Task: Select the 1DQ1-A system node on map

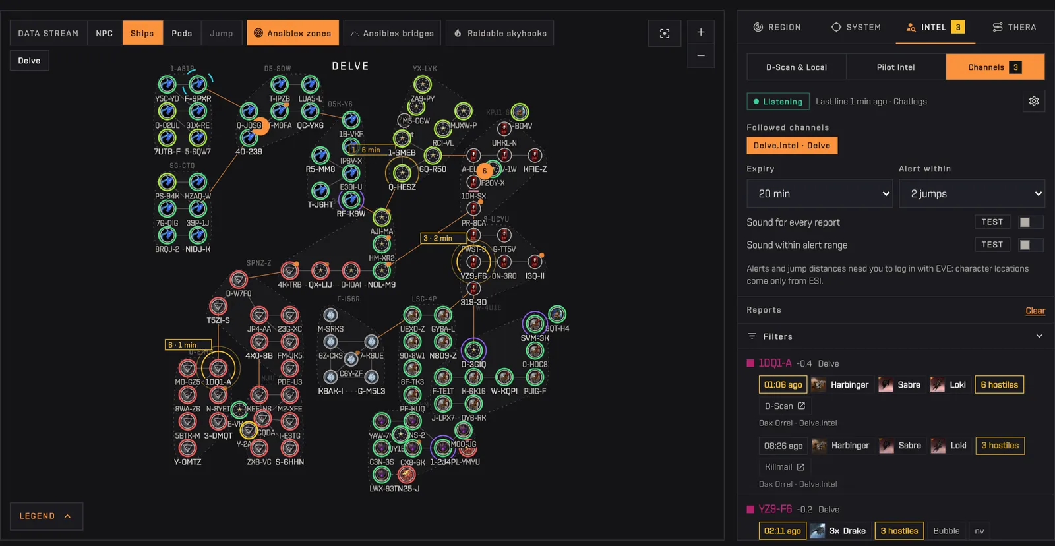Action: click(x=218, y=368)
